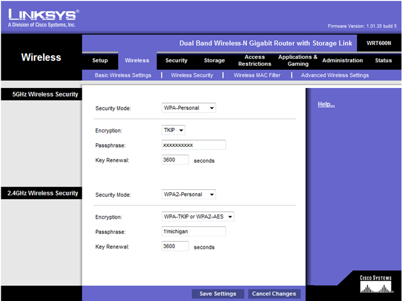Viewport: 402px width, 301px height.
Task: Open the Help link
Action: [326, 104]
